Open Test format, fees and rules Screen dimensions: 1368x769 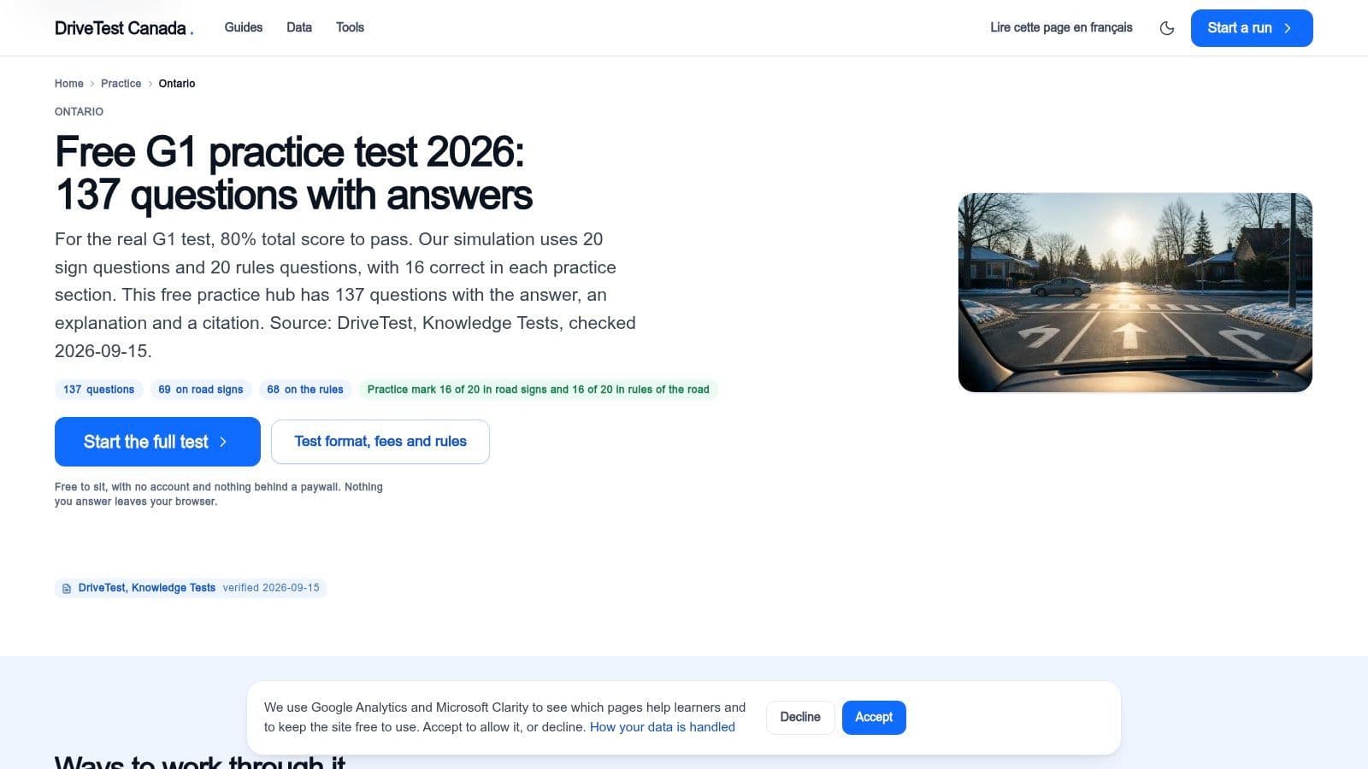(x=380, y=442)
